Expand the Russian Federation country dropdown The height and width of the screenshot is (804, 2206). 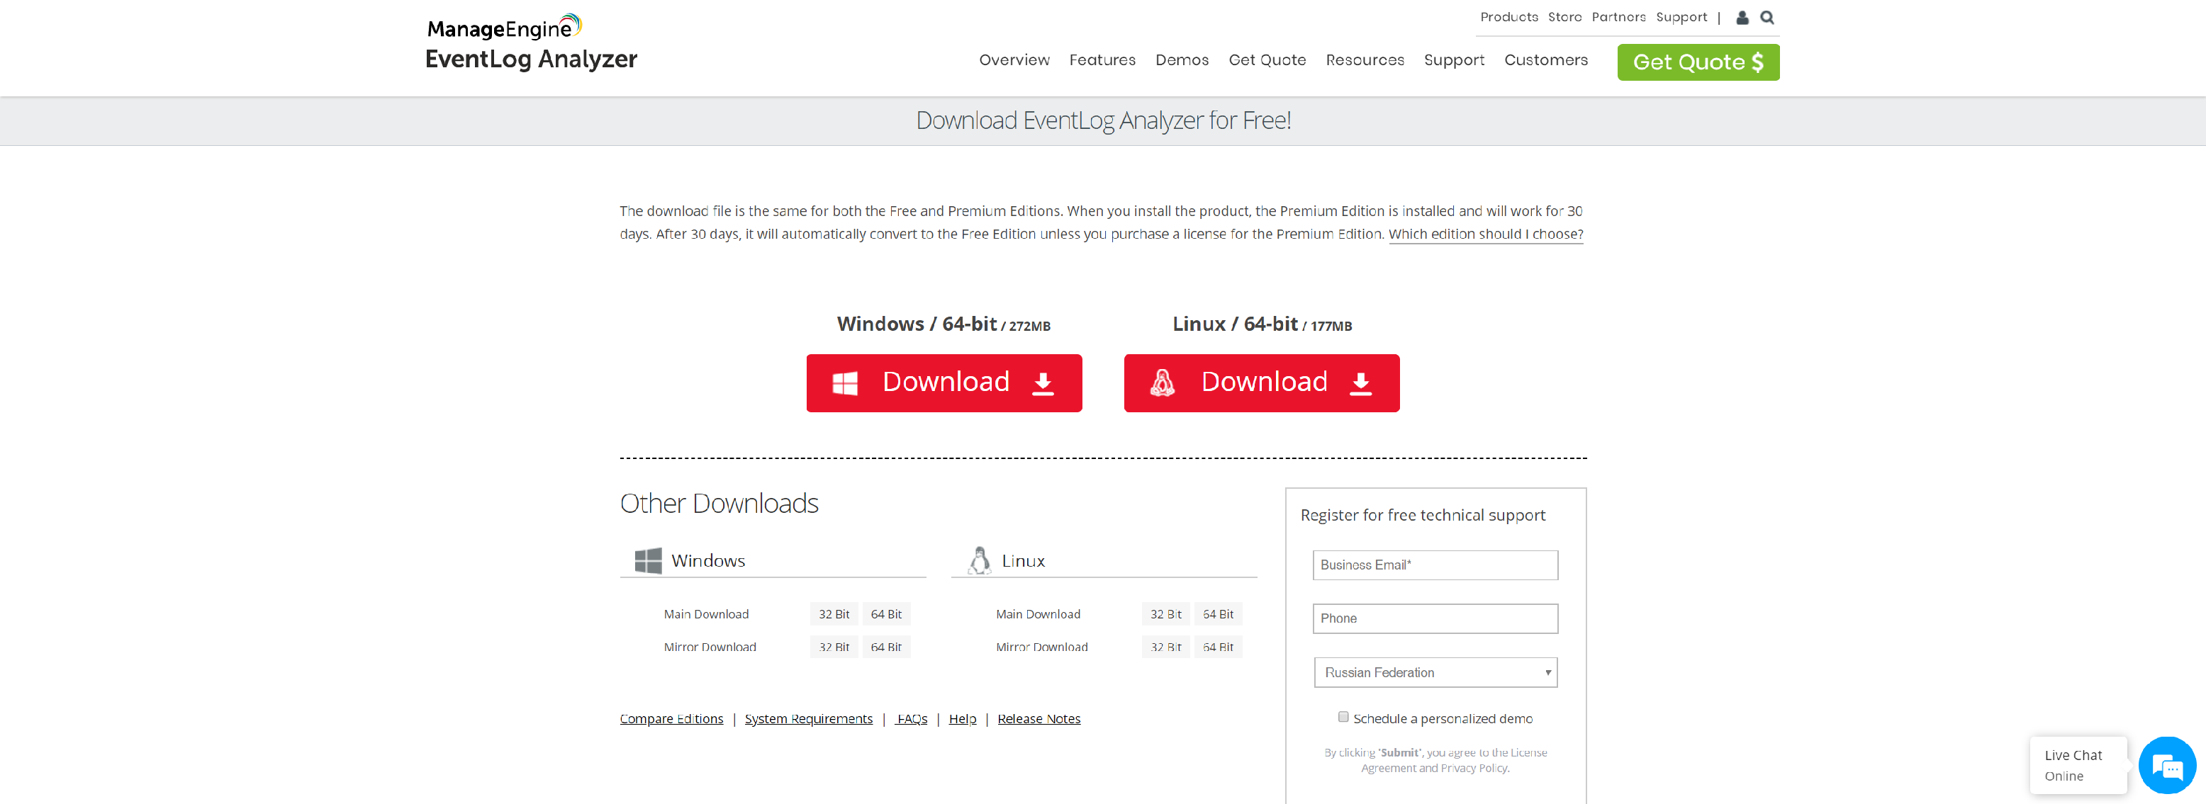1435,672
